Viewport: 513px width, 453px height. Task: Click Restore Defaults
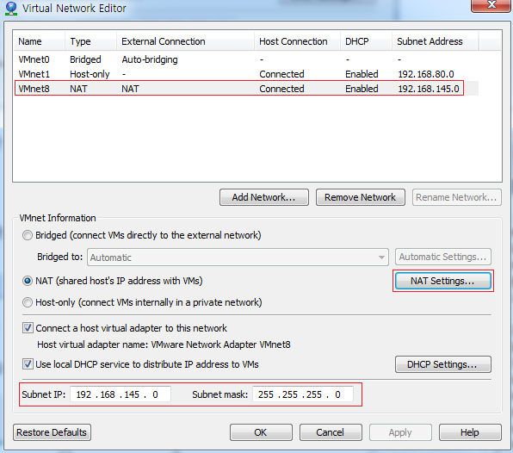(52, 432)
